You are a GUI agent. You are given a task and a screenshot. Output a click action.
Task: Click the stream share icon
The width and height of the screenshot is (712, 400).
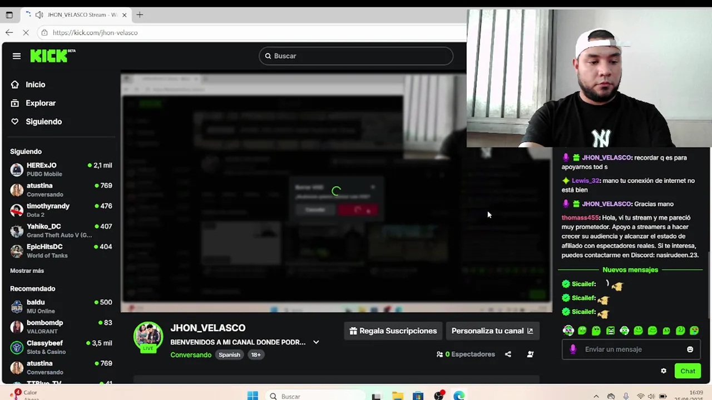pos(508,354)
